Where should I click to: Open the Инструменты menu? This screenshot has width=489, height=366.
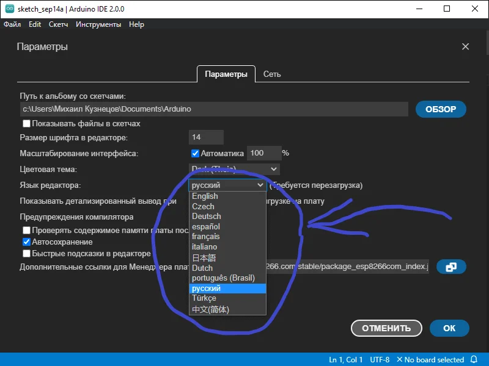point(98,24)
